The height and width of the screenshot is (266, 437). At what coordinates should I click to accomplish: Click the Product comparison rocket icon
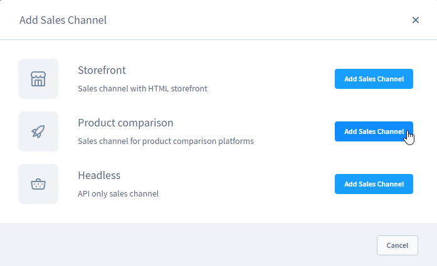pyautogui.click(x=38, y=131)
